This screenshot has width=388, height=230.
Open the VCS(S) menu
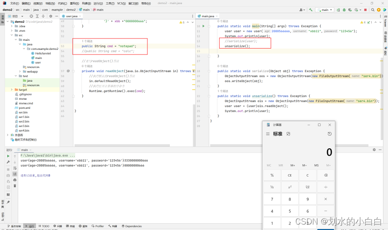coord(121,3)
